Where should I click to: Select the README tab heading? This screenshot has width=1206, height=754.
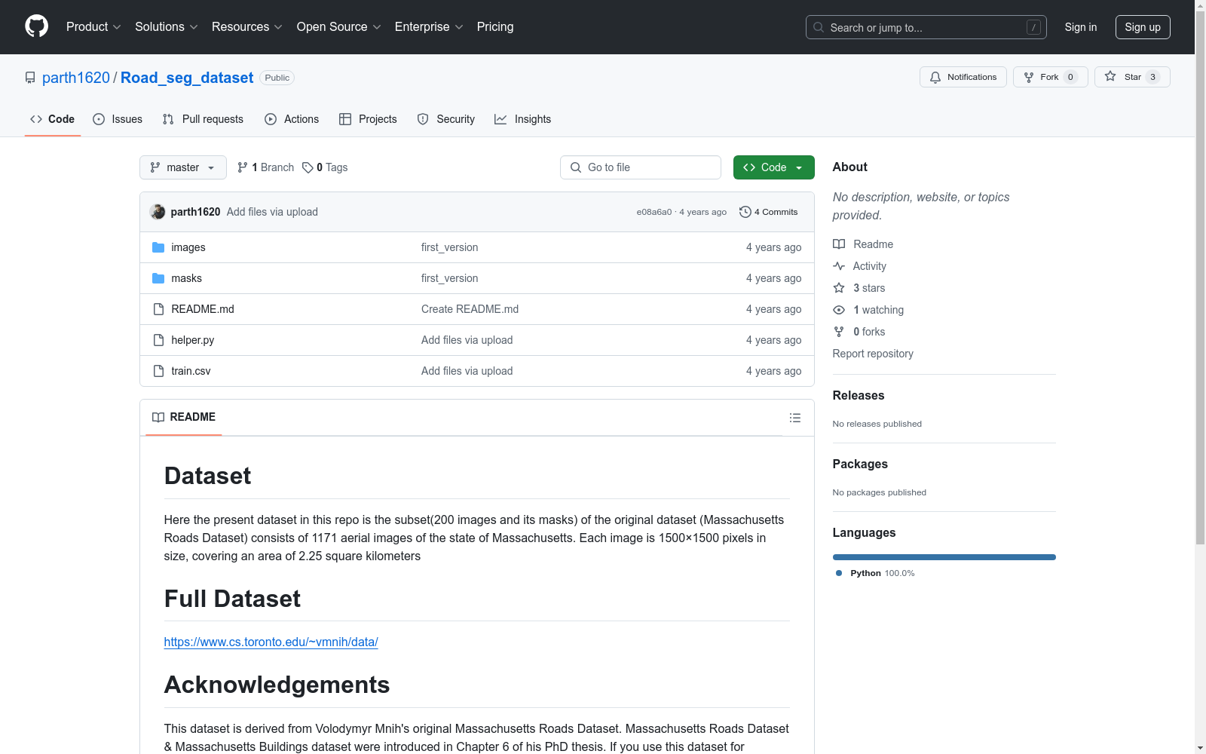click(184, 417)
